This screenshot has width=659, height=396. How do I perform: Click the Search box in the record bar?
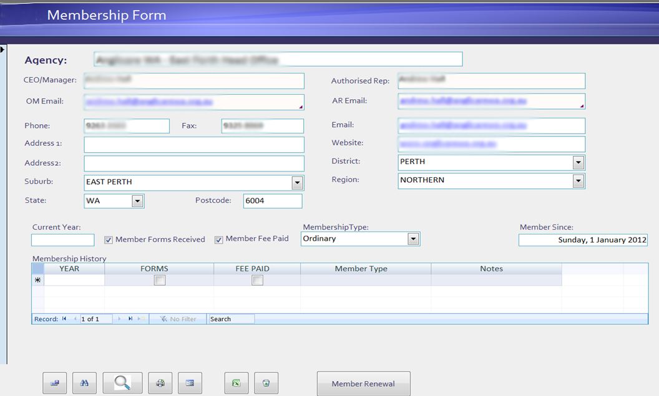point(230,319)
